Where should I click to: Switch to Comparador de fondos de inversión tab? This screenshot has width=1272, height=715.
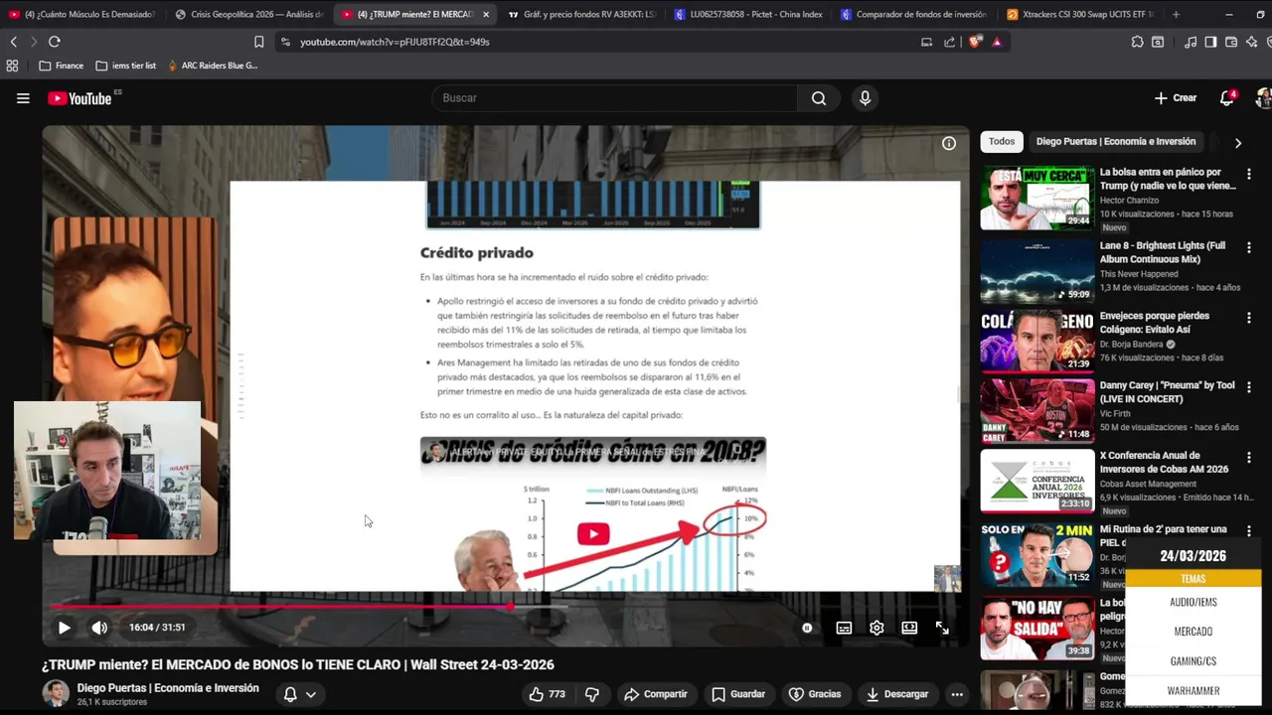pyautogui.click(x=914, y=14)
